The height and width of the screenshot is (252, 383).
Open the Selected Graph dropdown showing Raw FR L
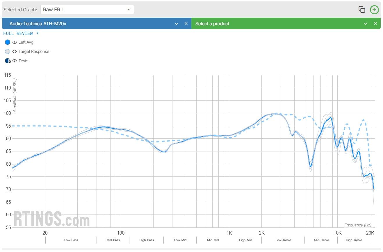[x=87, y=10]
